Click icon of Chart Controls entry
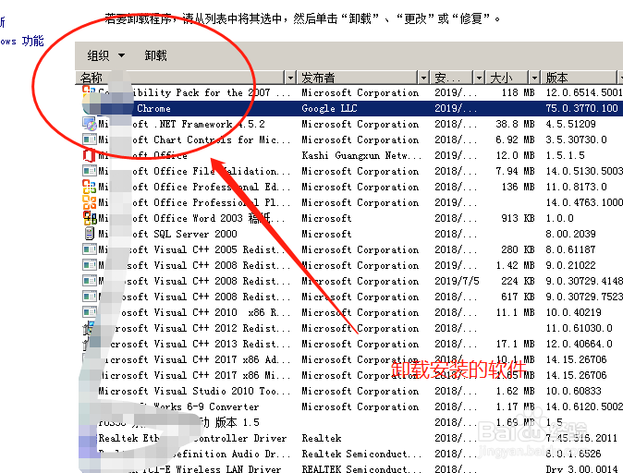Image resolution: width=623 pixels, height=473 pixels. [x=90, y=139]
